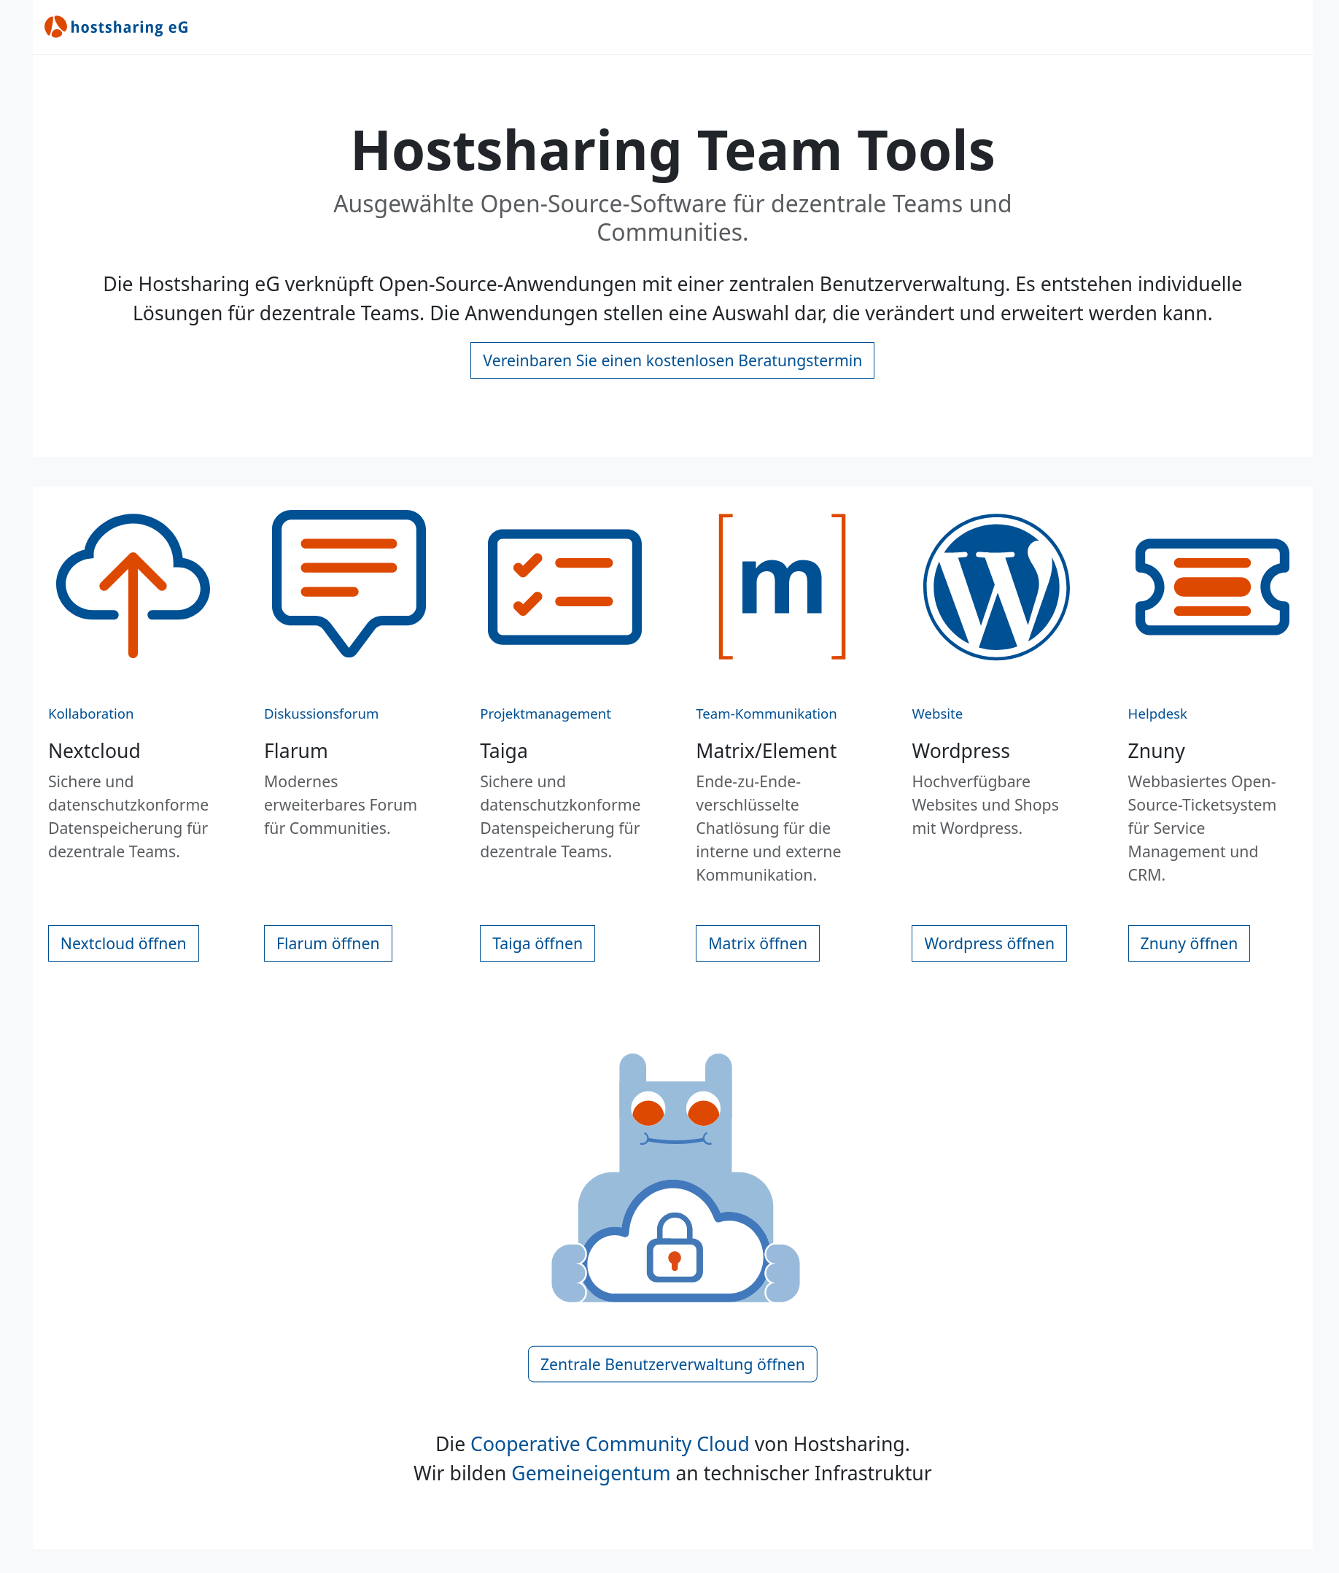Click Flarum öffnen button
1339x1573 pixels.
tap(328, 943)
